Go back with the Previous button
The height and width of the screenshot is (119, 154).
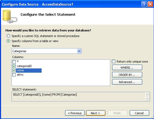pyautogui.click(x=75, y=113)
